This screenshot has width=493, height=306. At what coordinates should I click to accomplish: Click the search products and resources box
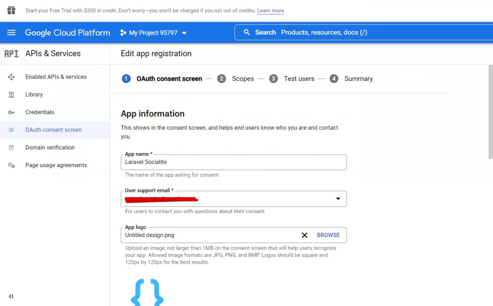pyautogui.click(x=362, y=32)
